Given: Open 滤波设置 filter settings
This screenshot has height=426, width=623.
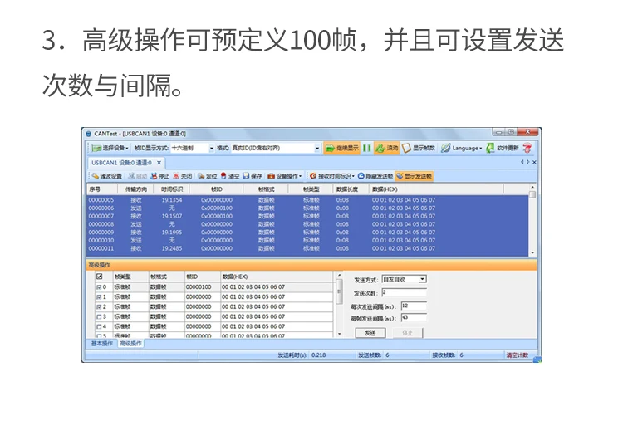Looking at the screenshot, I should pos(107,176).
